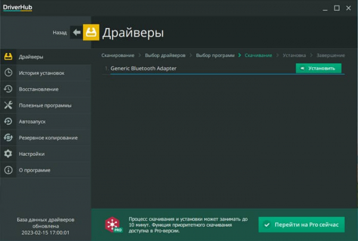358x241 pixels.
Task: Click the backup copy icon
Action: coord(8,137)
